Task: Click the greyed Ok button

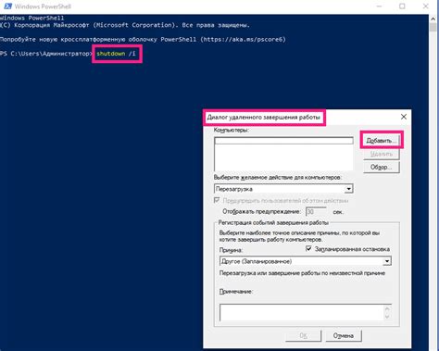Action: pos(303,335)
